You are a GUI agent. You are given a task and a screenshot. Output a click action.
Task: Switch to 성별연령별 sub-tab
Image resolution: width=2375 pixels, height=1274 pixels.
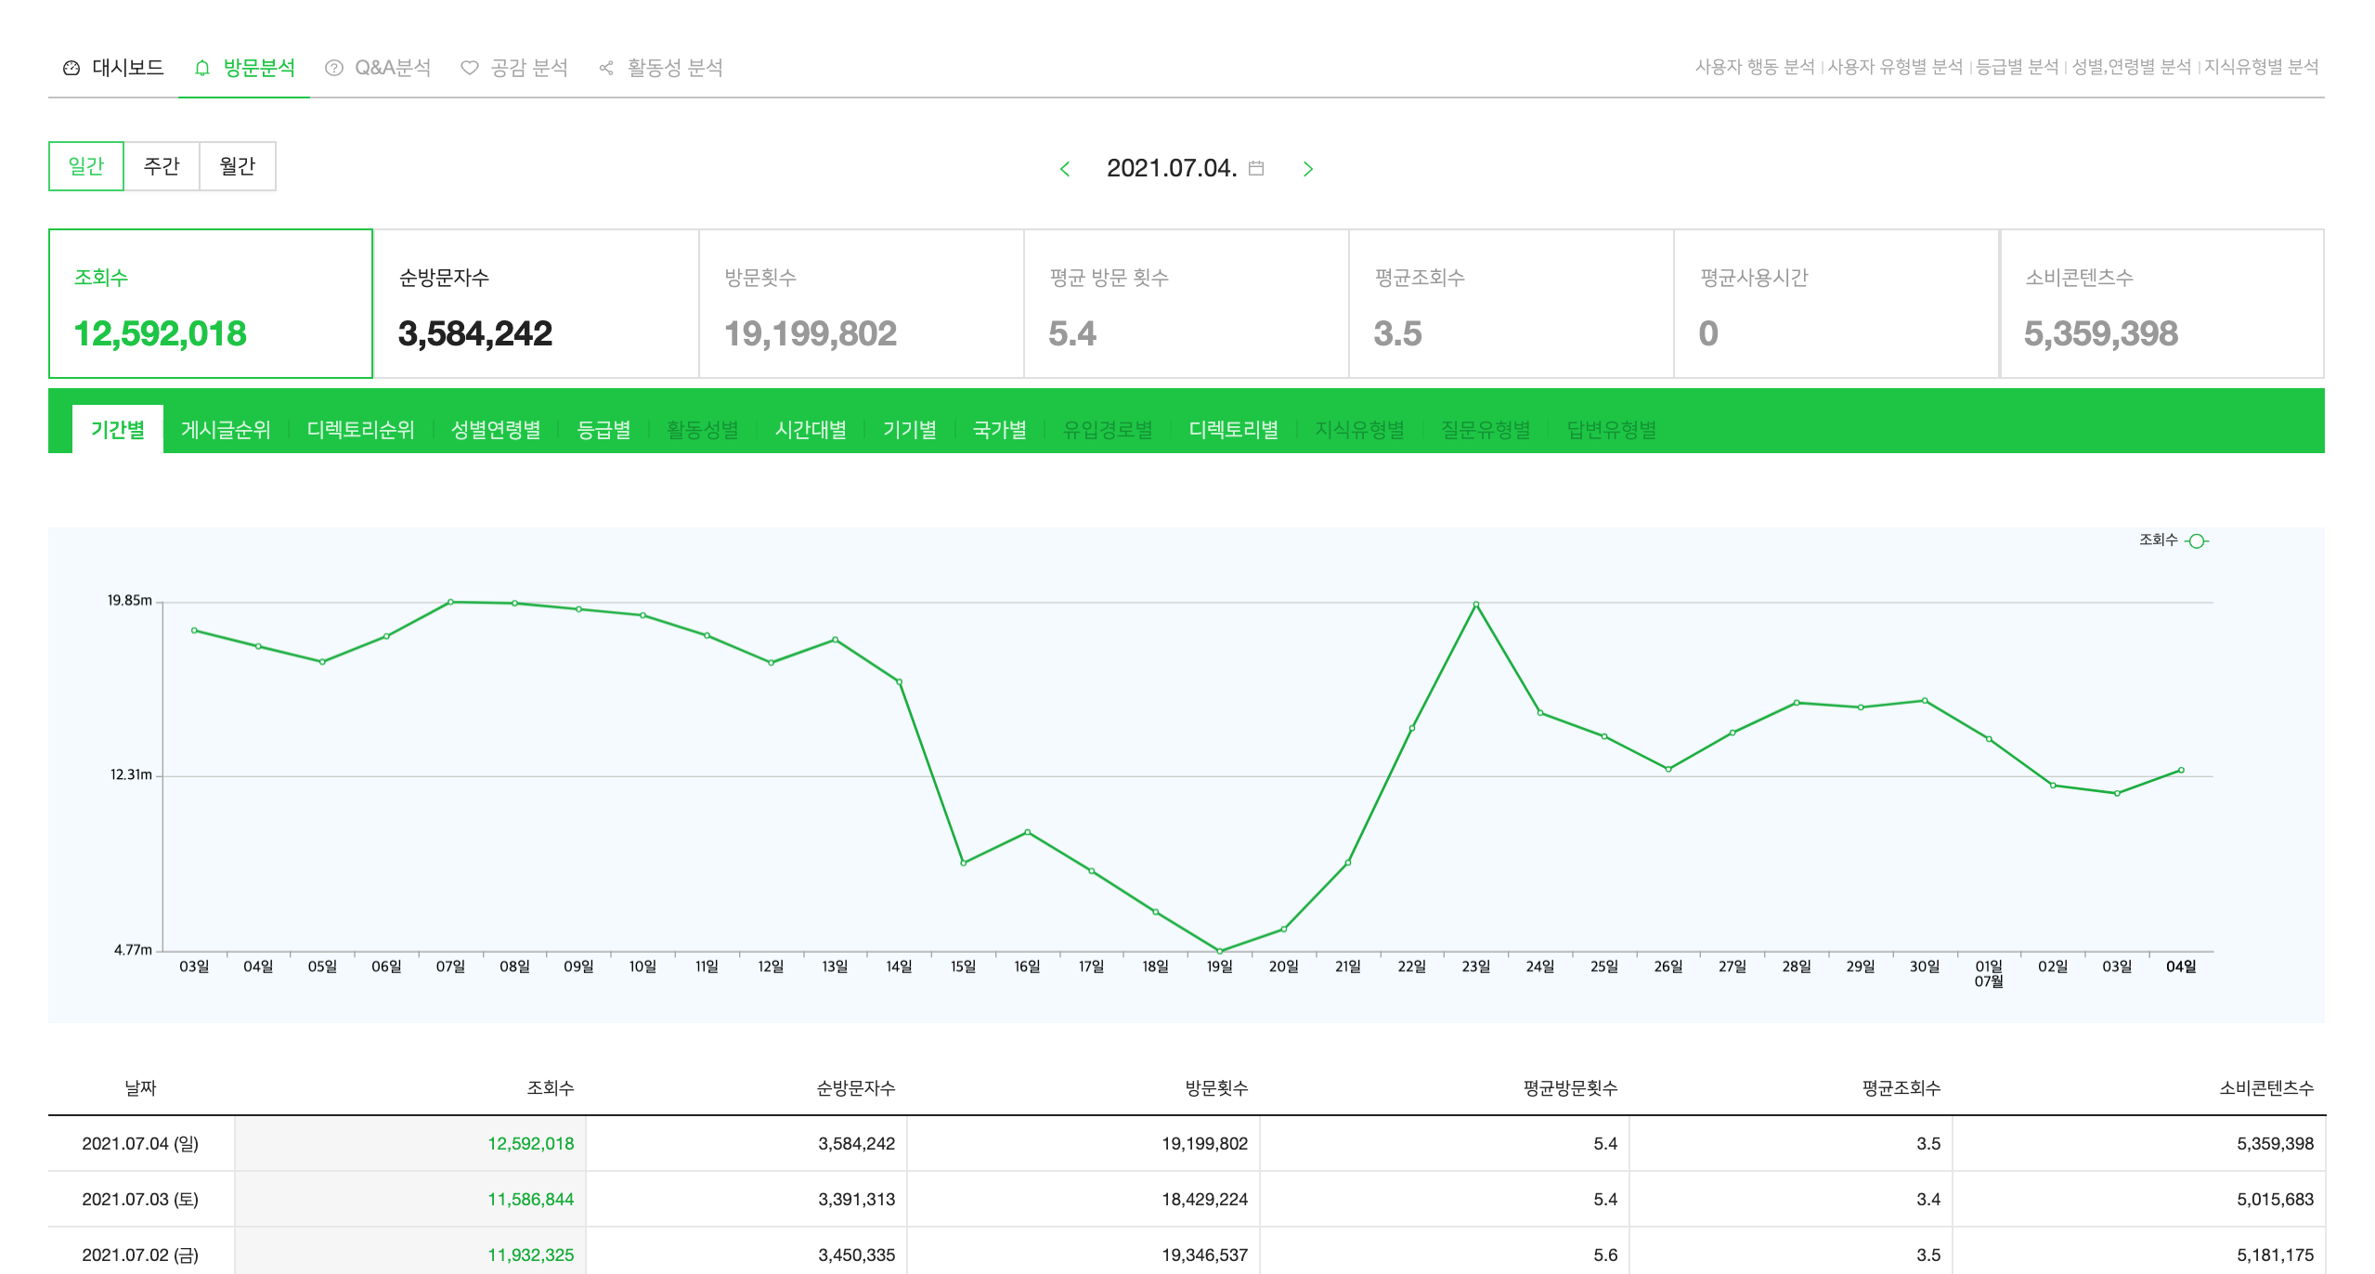496,430
